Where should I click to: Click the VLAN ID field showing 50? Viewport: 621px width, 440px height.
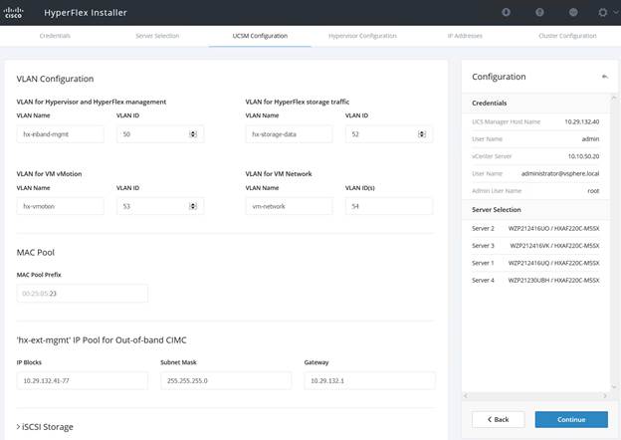point(160,134)
